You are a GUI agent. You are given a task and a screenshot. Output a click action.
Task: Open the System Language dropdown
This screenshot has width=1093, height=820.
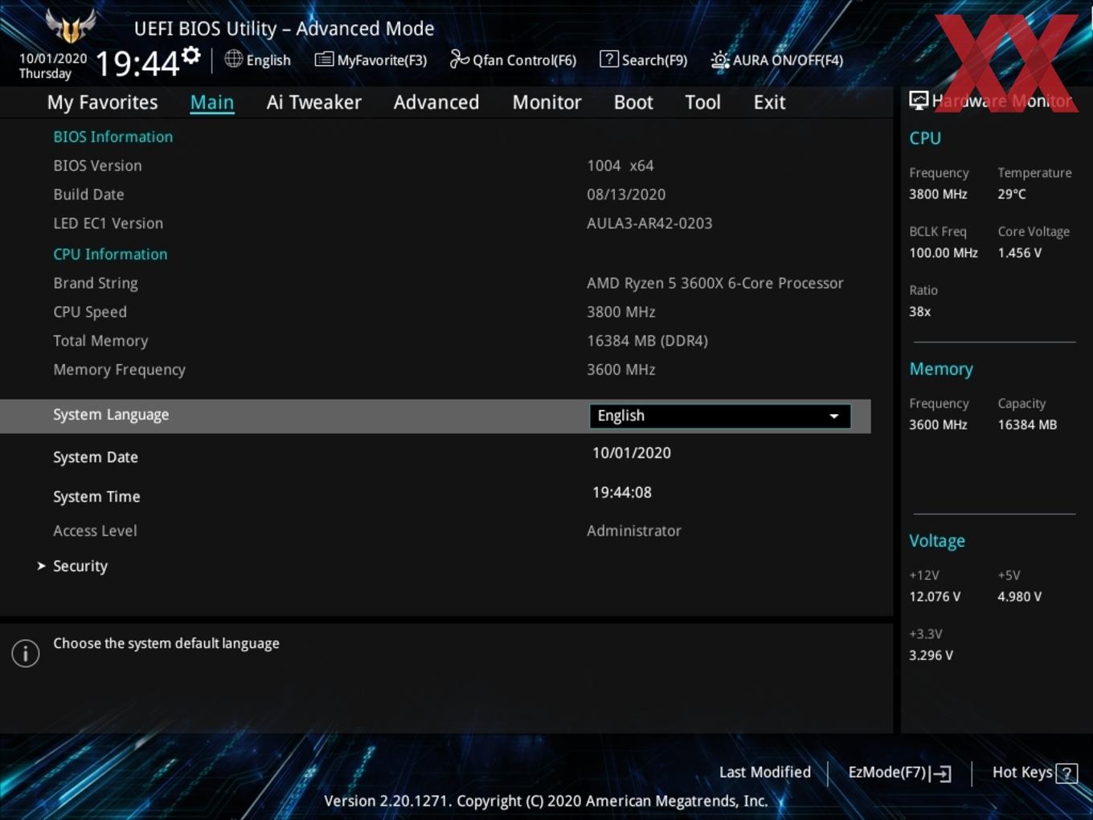tap(720, 416)
